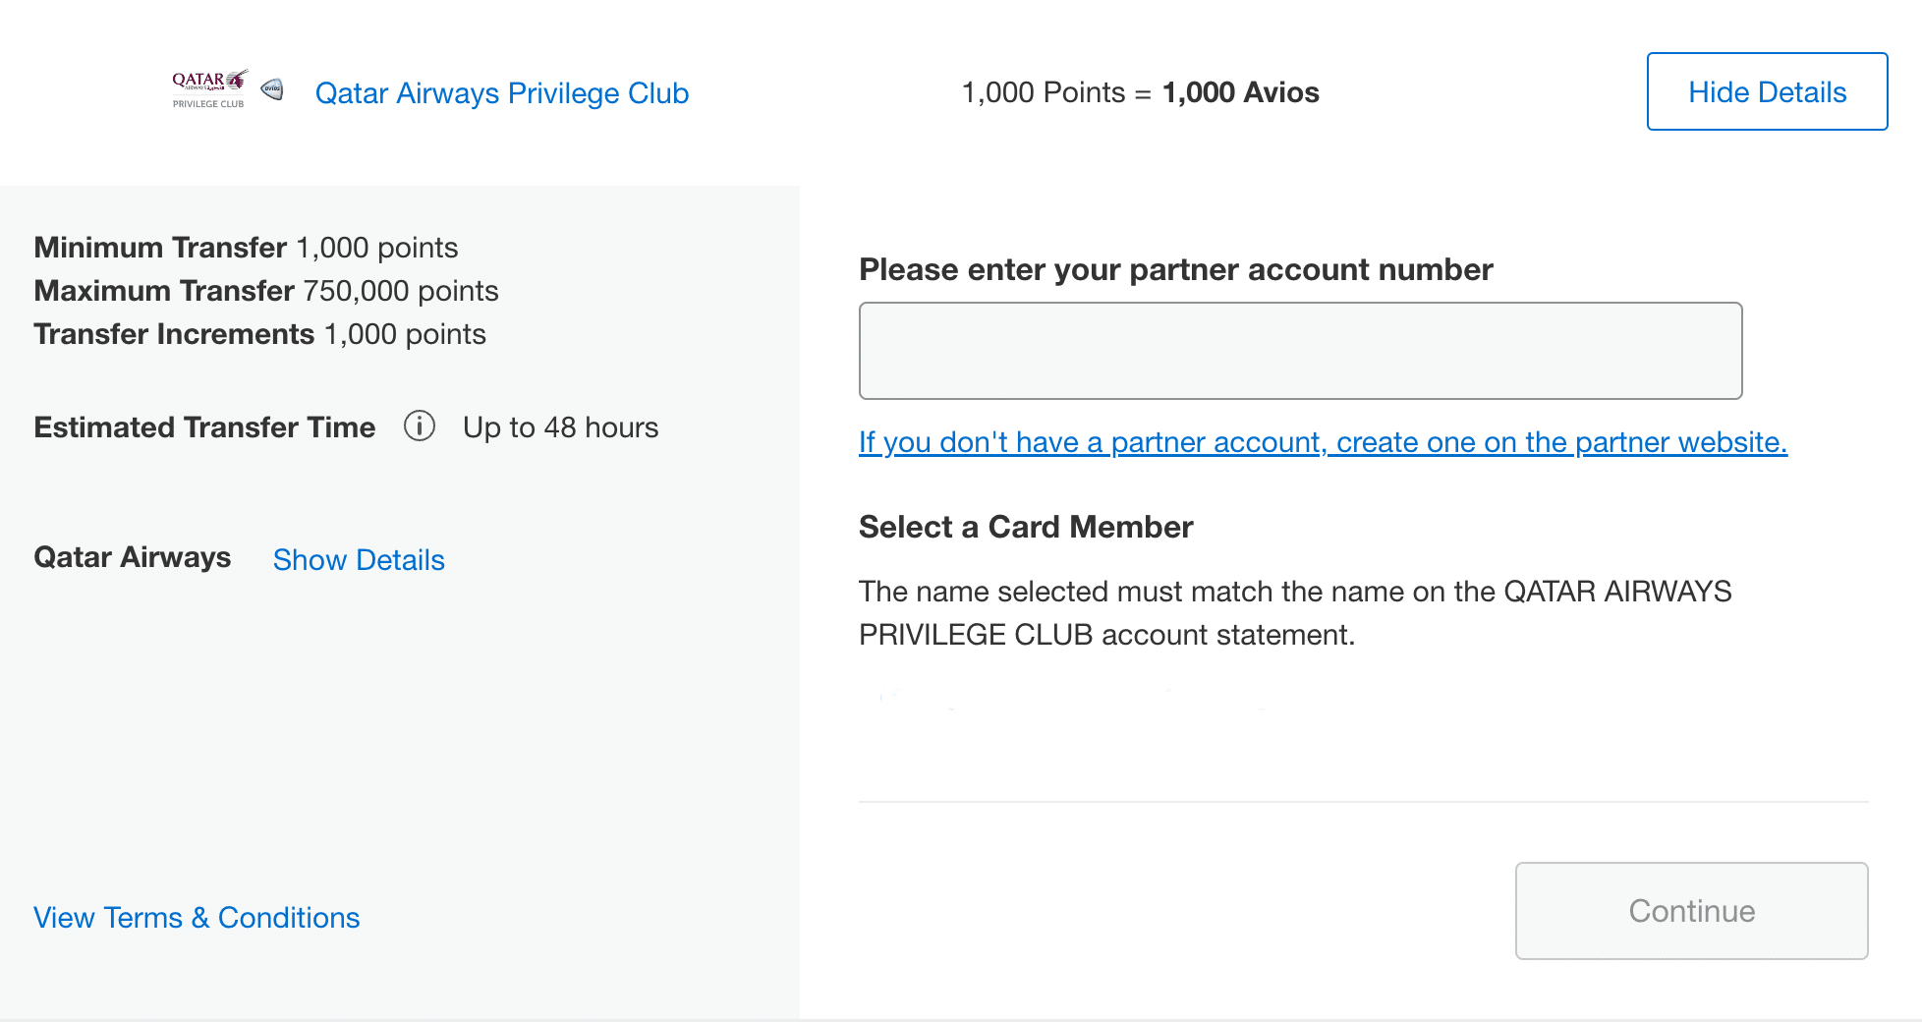Expand Qatar Airways Show Details link

click(x=359, y=559)
